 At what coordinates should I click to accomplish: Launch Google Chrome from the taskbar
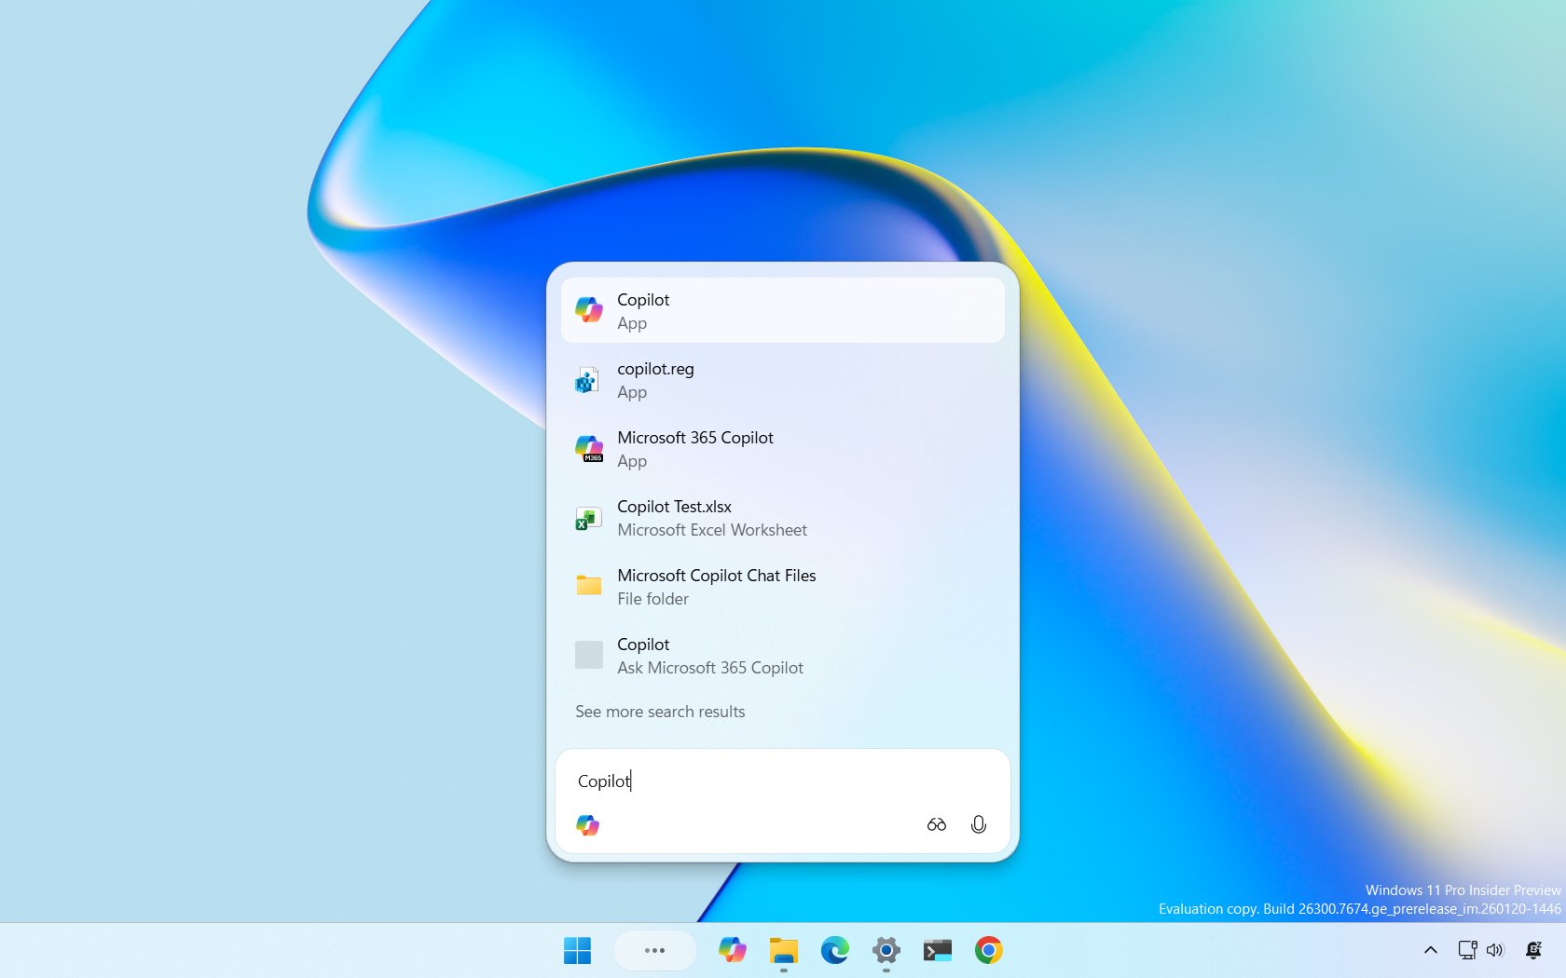[x=988, y=950]
